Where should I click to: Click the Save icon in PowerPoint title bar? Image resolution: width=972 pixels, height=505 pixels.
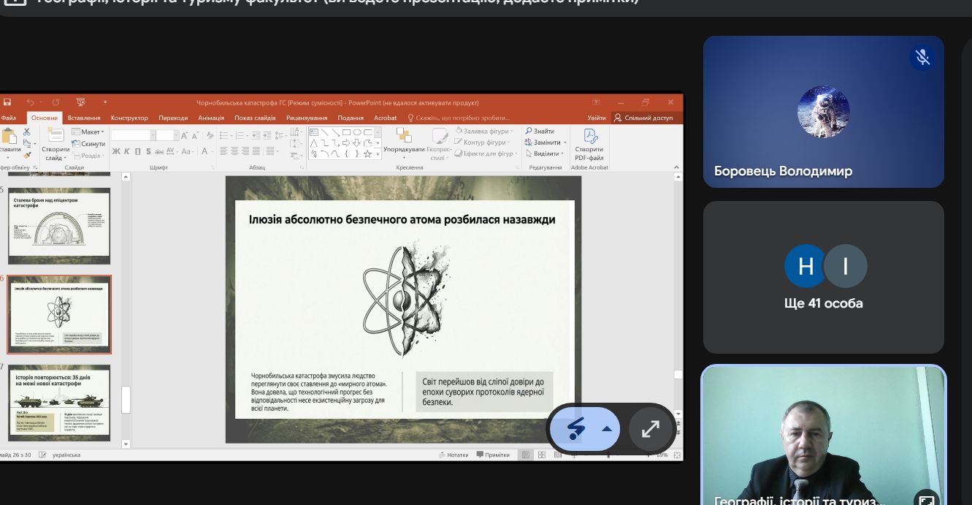click(x=7, y=102)
